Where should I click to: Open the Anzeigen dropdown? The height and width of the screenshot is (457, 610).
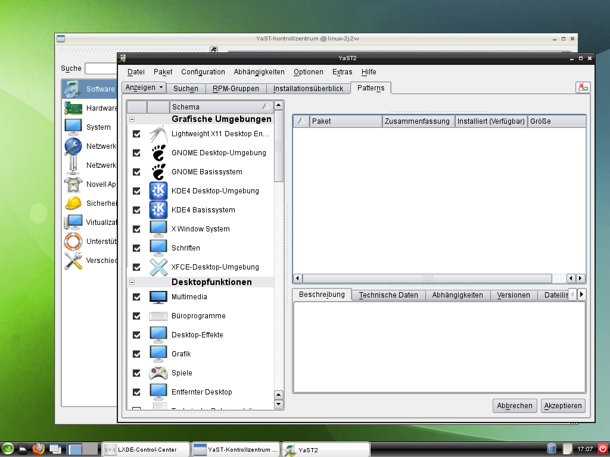[143, 87]
